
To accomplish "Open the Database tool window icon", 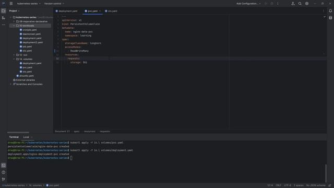I will [330, 18].
